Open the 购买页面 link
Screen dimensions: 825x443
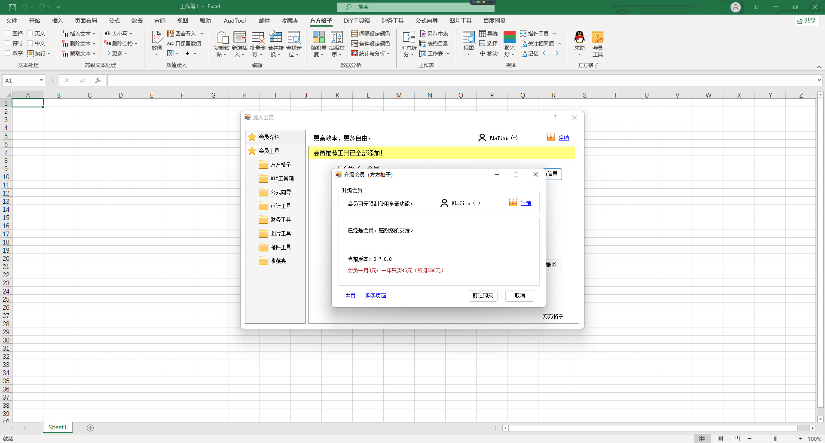pyautogui.click(x=375, y=296)
